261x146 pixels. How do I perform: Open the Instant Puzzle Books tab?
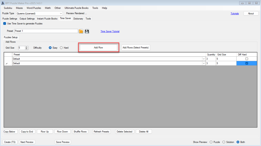point(47,19)
